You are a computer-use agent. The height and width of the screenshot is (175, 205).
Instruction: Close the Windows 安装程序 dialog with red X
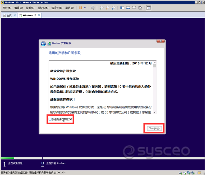161,41
